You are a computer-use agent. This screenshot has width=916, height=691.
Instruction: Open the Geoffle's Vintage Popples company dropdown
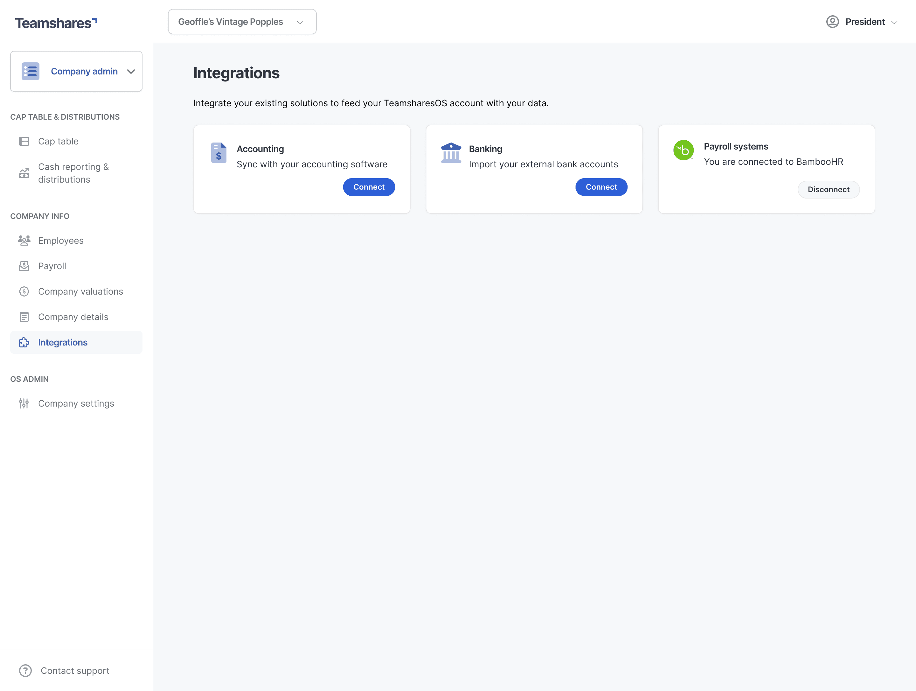coord(242,22)
